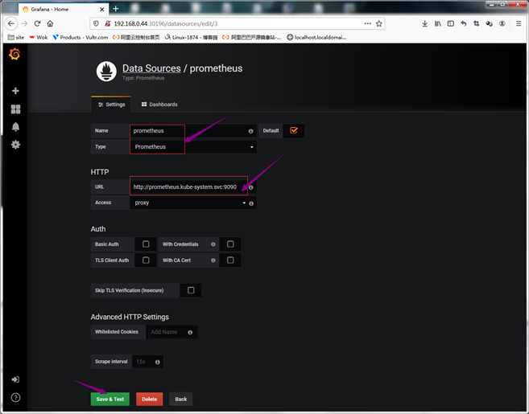The height and width of the screenshot is (414, 529).
Task: Enable the TLS Client Auth checkbox
Action: point(146,260)
